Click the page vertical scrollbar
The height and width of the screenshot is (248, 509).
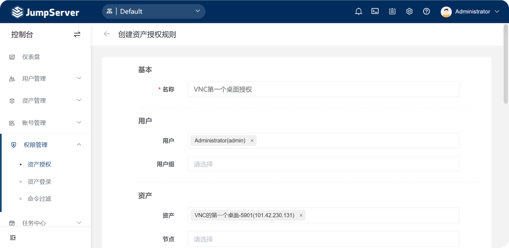pos(506,64)
